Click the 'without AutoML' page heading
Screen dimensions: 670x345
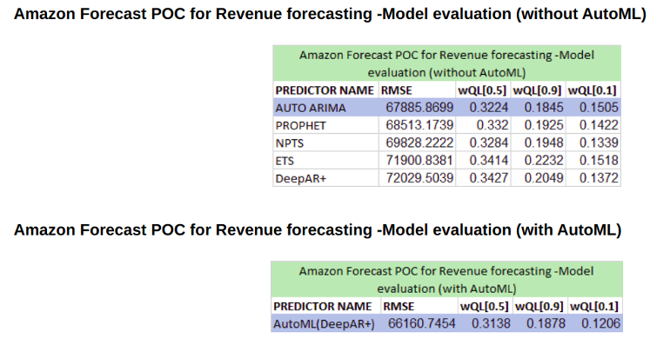[330, 14]
